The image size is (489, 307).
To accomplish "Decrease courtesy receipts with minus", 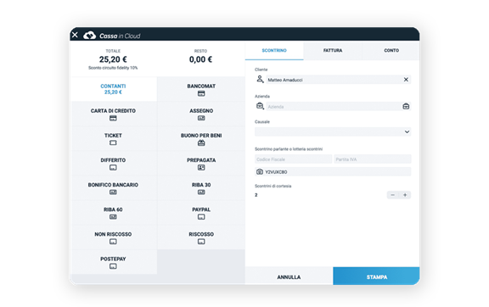I will (392, 195).
